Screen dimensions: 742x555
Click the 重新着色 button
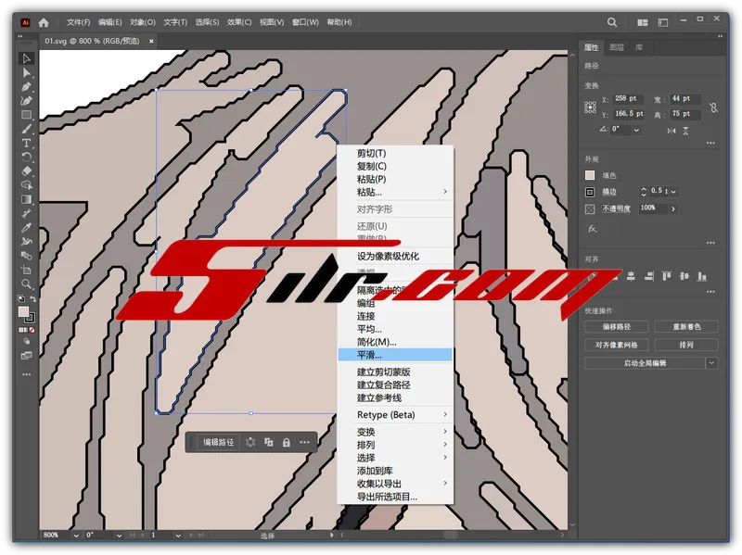(686, 327)
